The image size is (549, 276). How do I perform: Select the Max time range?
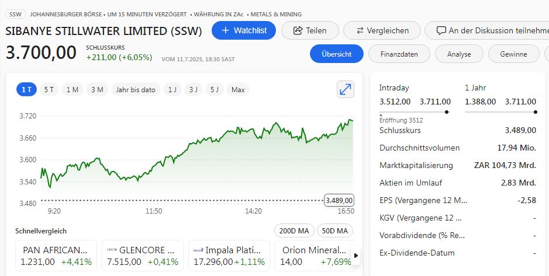pos(238,89)
